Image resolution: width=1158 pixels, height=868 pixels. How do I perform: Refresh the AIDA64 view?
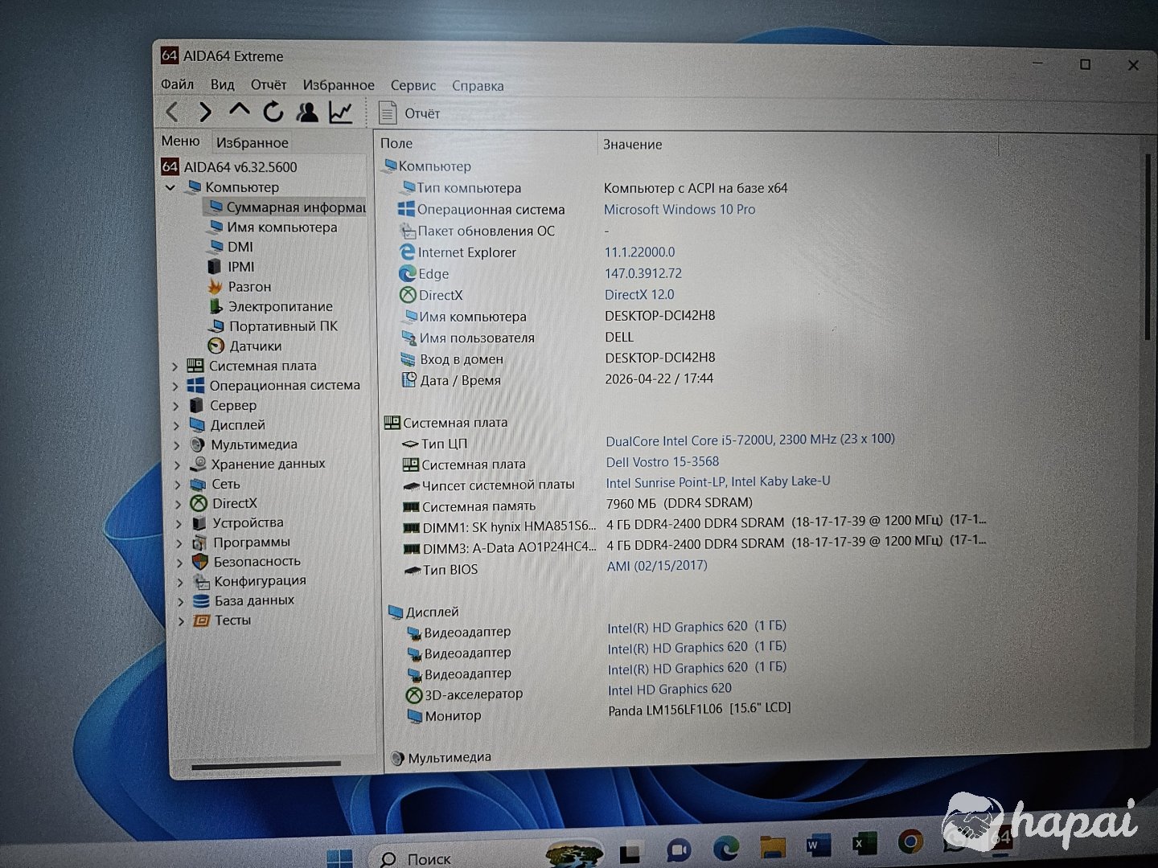273,112
